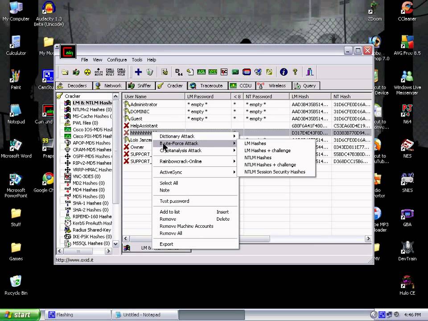Screen dimensions: 428x321
Task: Click the purple Exit icon in the toolbar
Action: [x=309, y=72]
